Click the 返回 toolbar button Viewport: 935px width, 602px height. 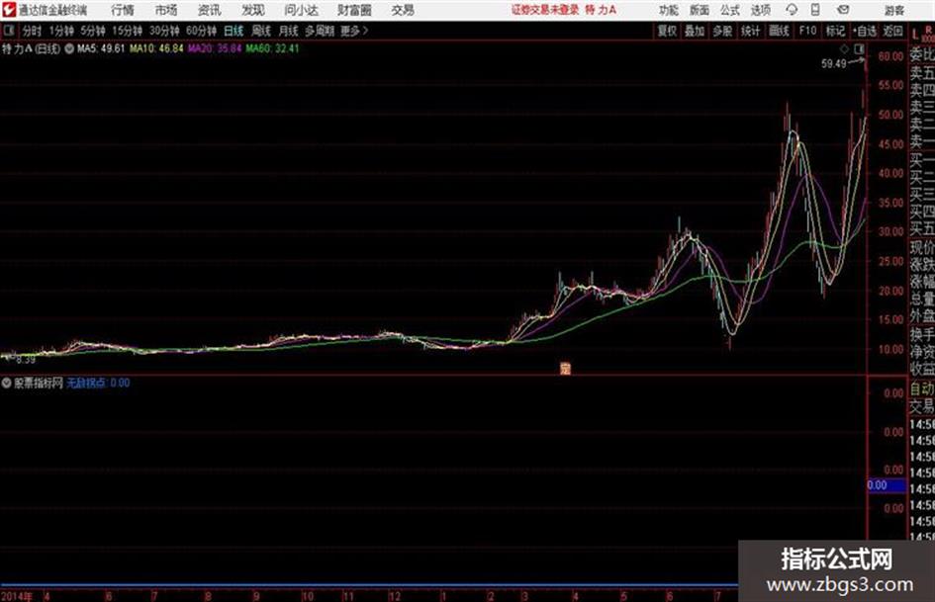tap(892, 31)
